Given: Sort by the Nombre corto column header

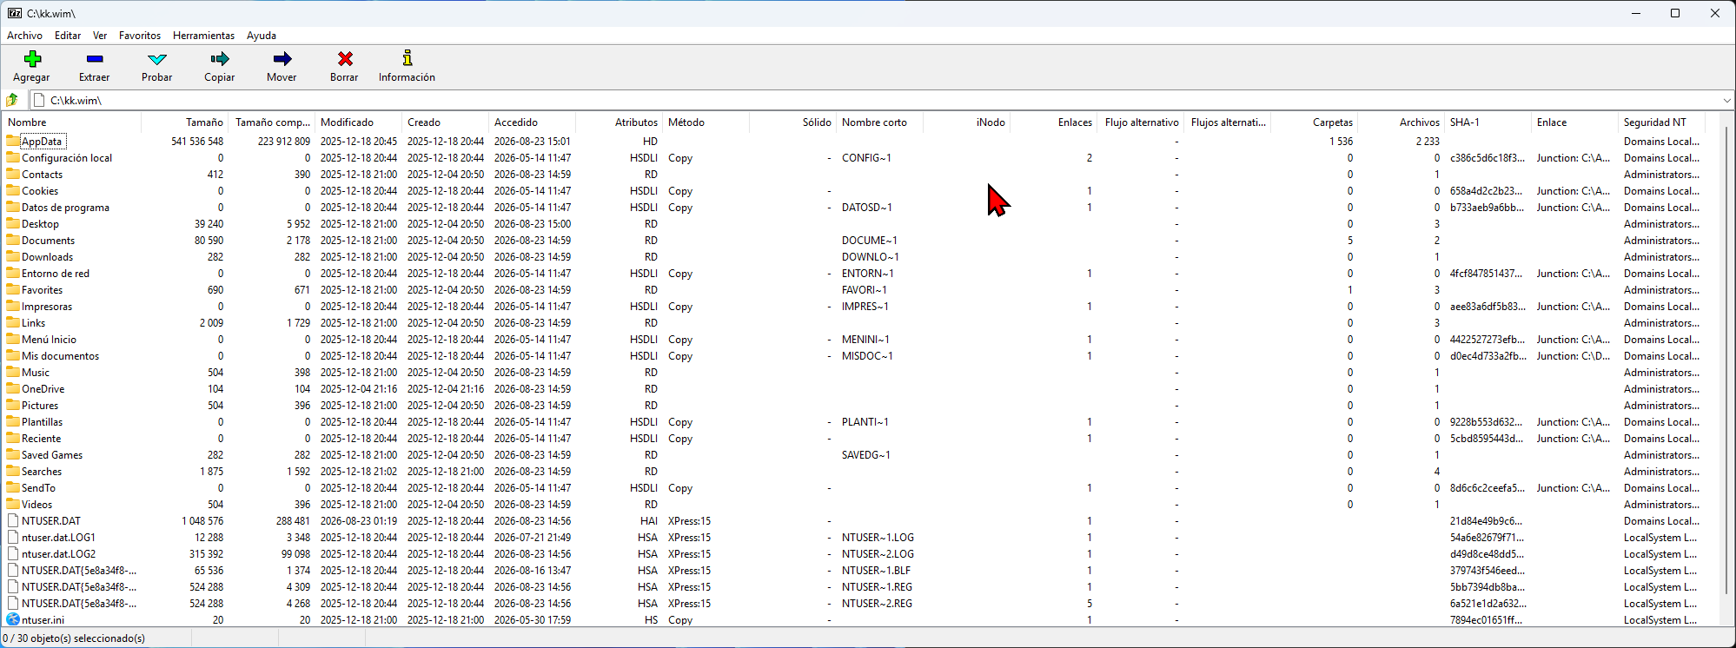Looking at the screenshot, I should click(x=879, y=122).
